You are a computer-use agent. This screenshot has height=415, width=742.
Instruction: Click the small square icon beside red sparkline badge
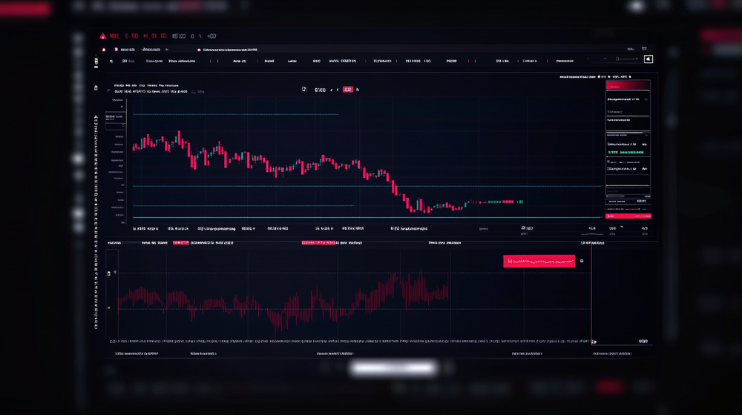click(x=582, y=261)
